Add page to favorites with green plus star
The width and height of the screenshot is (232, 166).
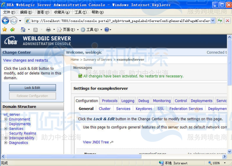12,29
